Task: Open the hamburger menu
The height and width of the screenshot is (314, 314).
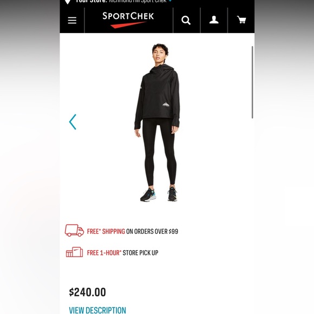Action: point(72,21)
